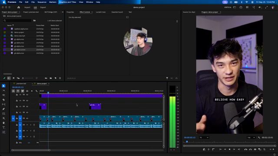Mute audio track A2

[x=27, y=130]
